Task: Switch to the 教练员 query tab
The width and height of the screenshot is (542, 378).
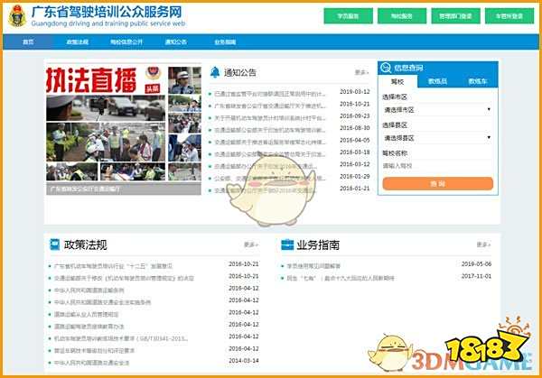Action: pyautogui.click(x=435, y=81)
